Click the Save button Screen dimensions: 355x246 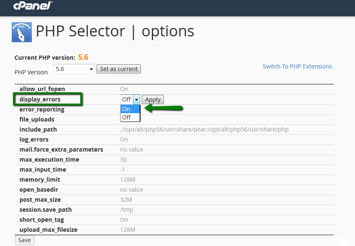24,240
